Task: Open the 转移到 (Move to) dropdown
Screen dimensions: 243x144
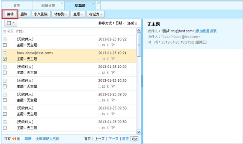Action: (61, 14)
